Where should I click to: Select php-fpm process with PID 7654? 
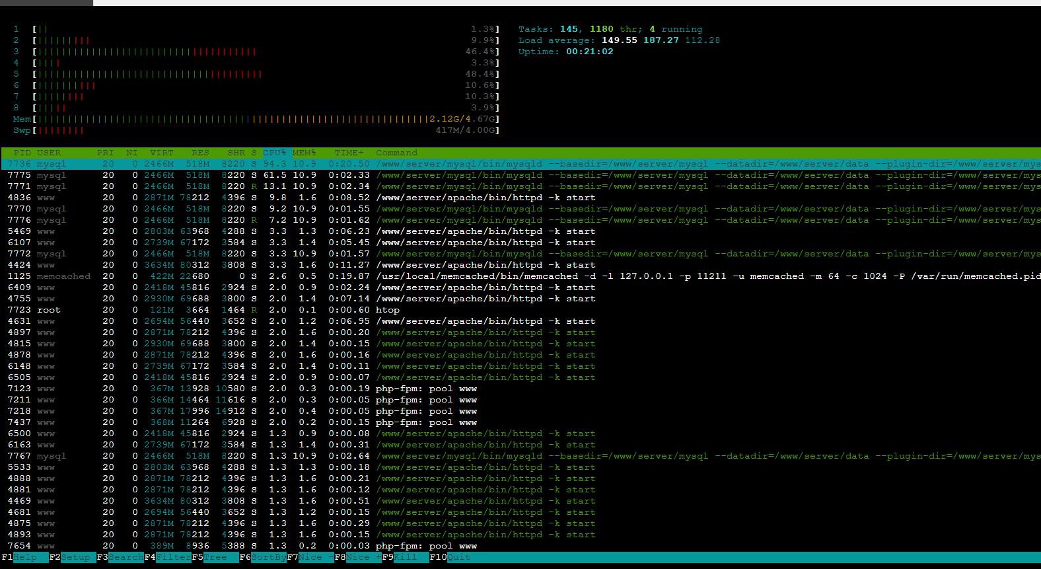520,546
